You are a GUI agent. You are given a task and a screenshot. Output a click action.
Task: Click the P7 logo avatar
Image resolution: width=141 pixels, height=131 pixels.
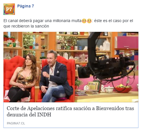click(9, 9)
